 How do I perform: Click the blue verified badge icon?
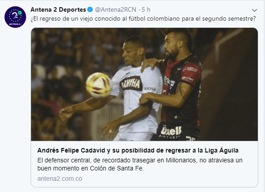90,9
